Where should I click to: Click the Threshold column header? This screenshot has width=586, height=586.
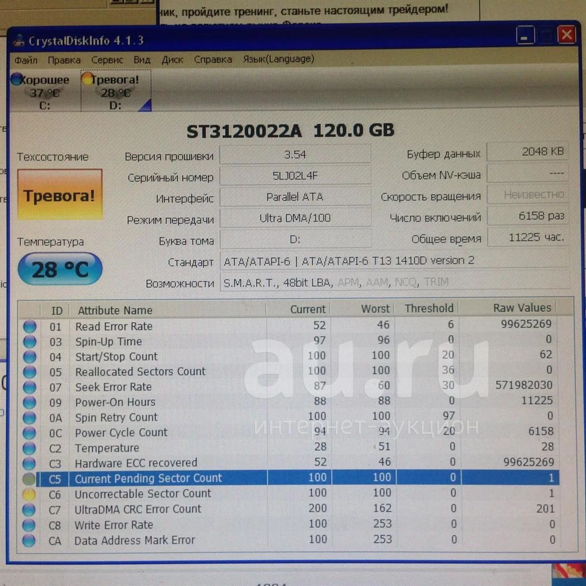coord(426,308)
